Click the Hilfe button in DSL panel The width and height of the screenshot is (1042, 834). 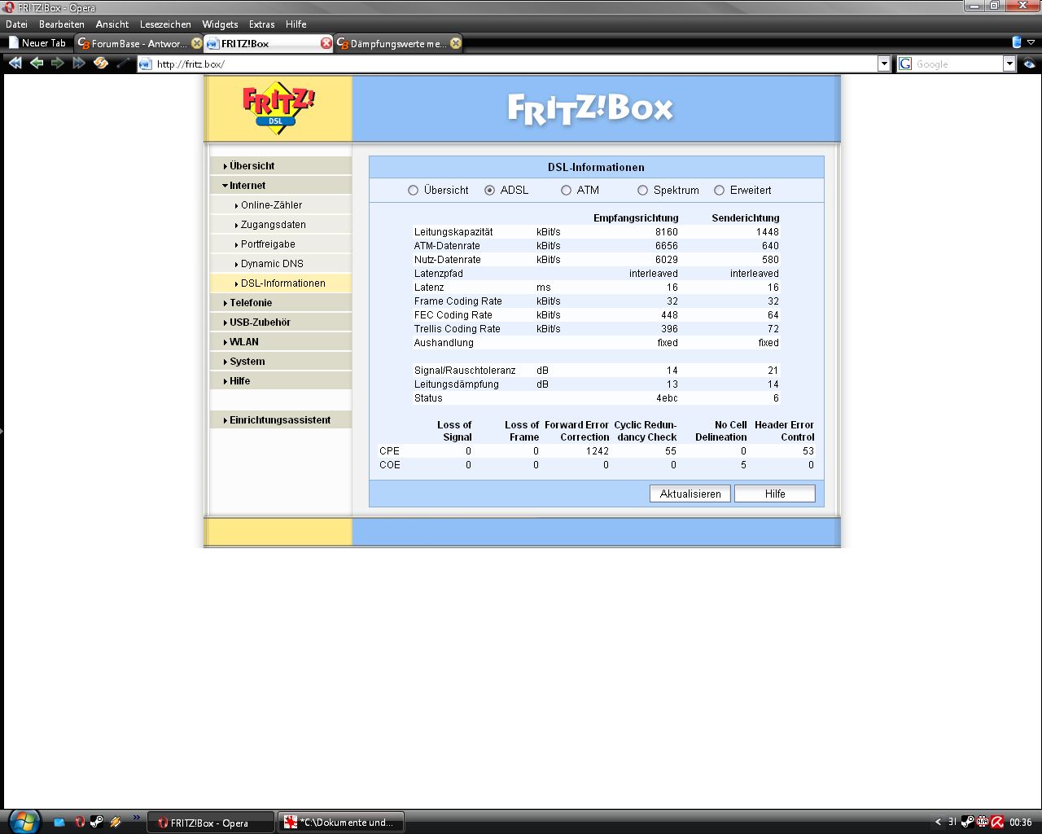click(775, 494)
